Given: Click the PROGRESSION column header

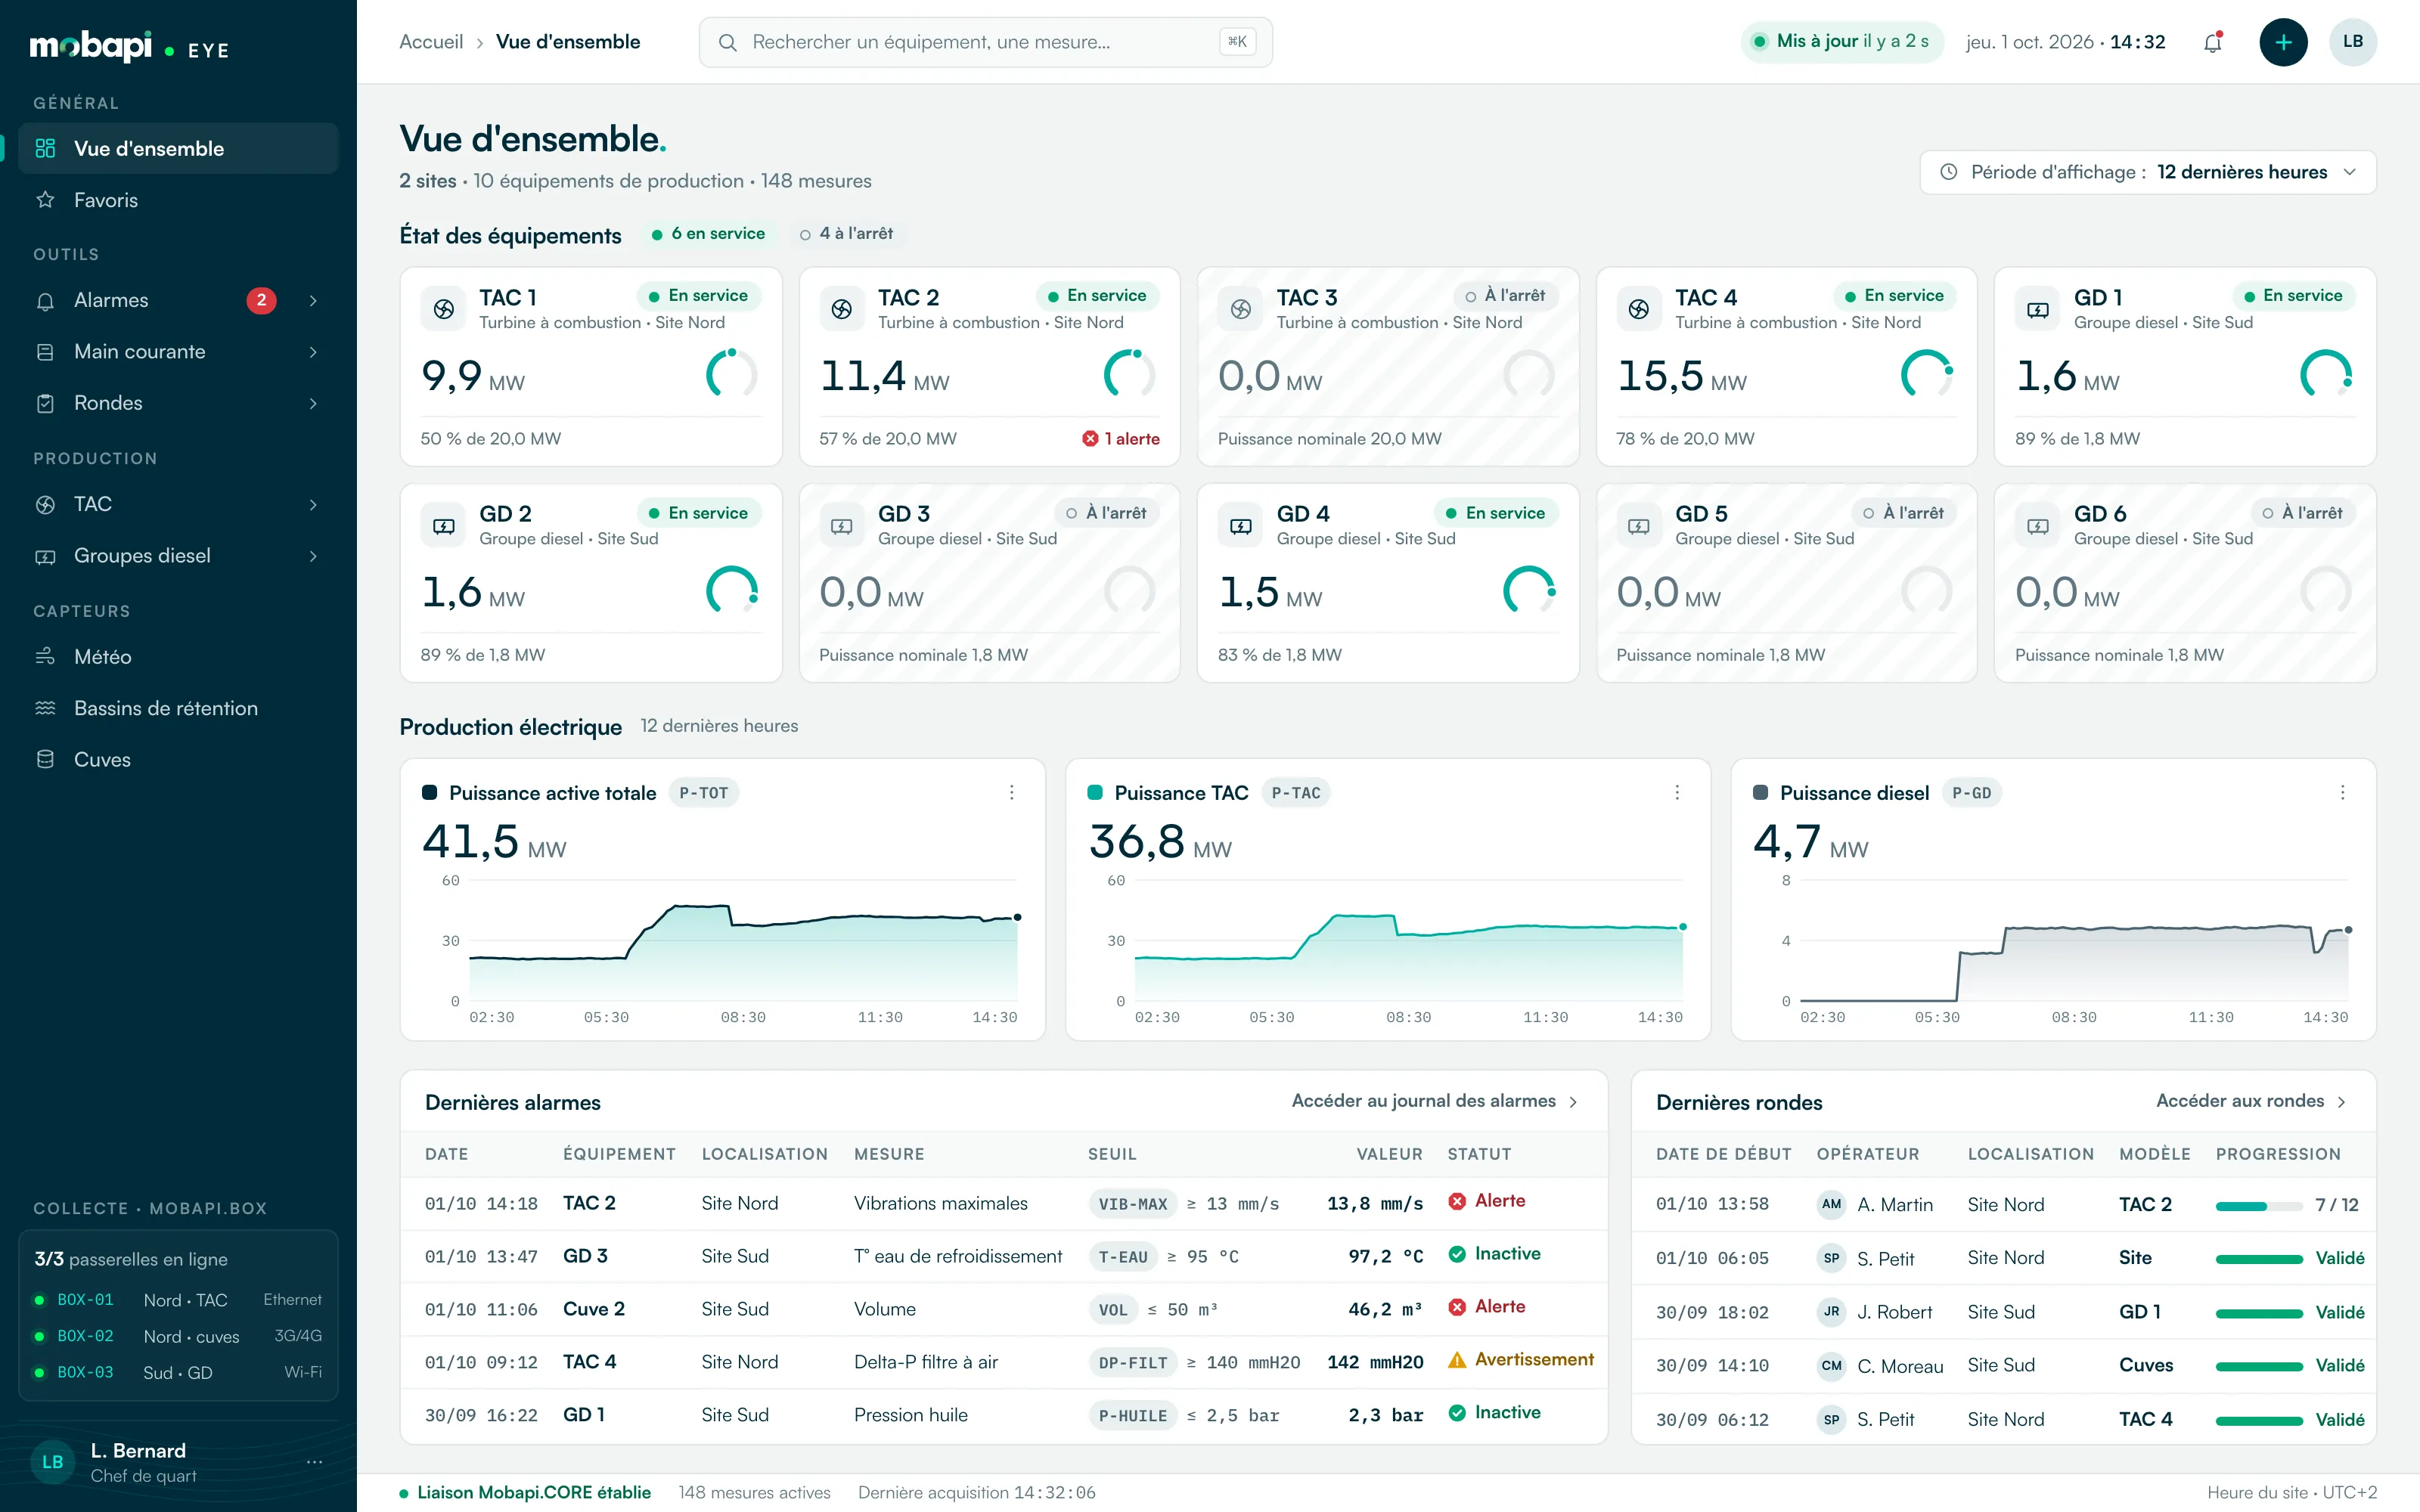Looking at the screenshot, I should click(2278, 1154).
